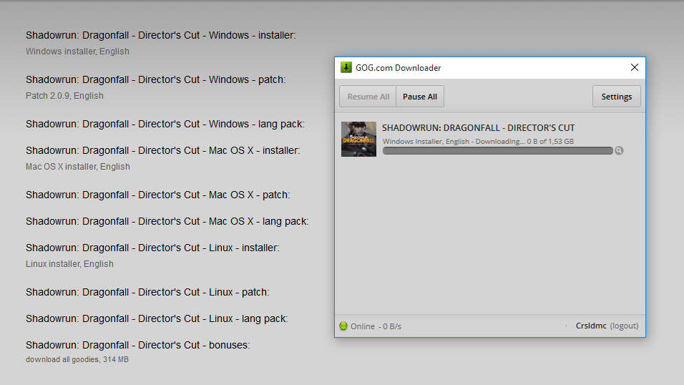
Task: Click "Windows Installer, English - Downloading..." status line
Action: [x=478, y=142]
